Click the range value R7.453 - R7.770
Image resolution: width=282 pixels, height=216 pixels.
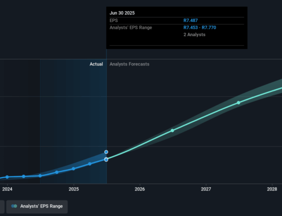click(200, 28)
